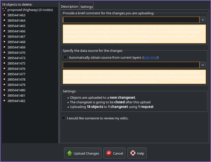
Task: Select node 3895441479 in the list
Action: [x=16, y=85]
